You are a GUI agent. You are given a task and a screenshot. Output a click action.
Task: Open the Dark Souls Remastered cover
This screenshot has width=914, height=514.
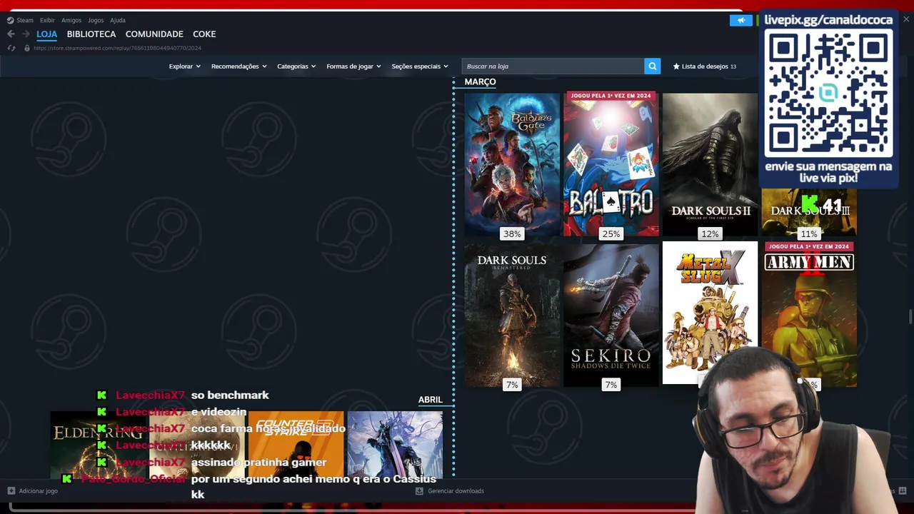click(x=512, y=315)
